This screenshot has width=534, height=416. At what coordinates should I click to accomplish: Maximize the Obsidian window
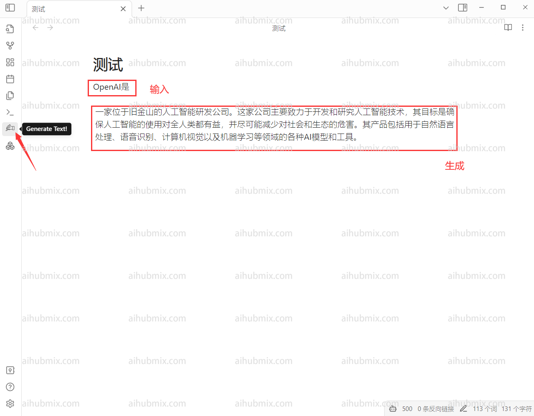coord(503,8)
